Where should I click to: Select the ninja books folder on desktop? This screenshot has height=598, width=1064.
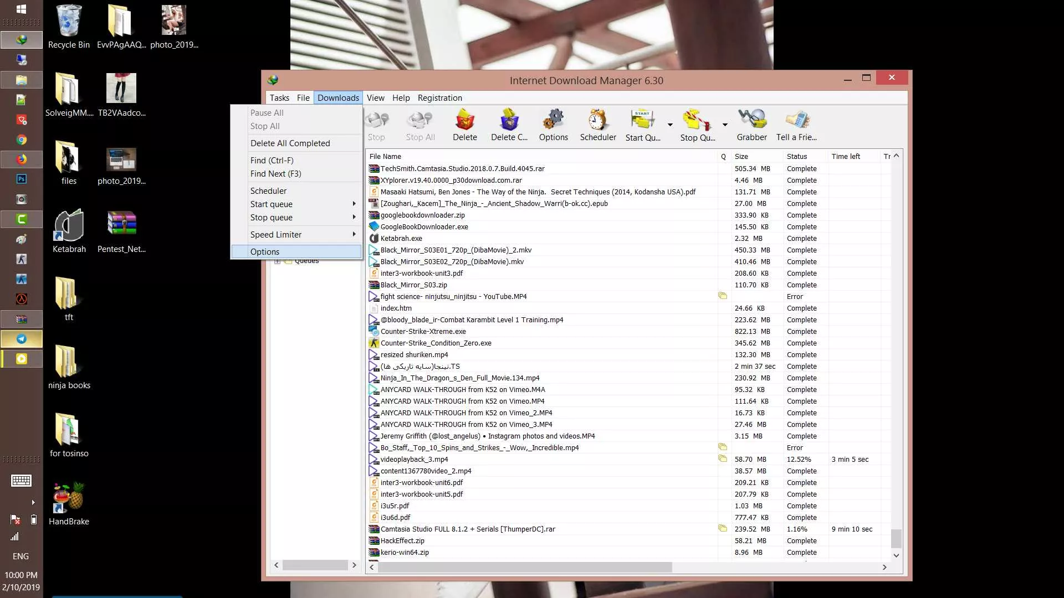tap(69, 368)
